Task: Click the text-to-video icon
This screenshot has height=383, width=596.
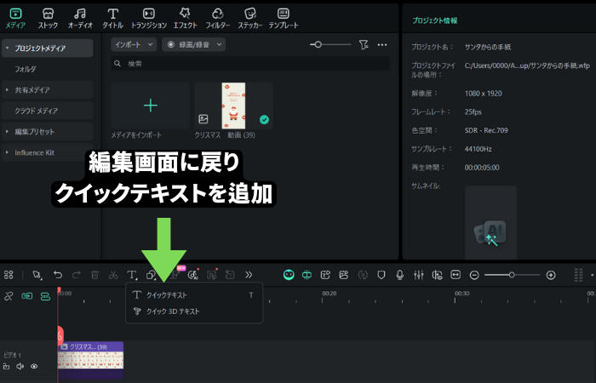Action: click(325, 275)
